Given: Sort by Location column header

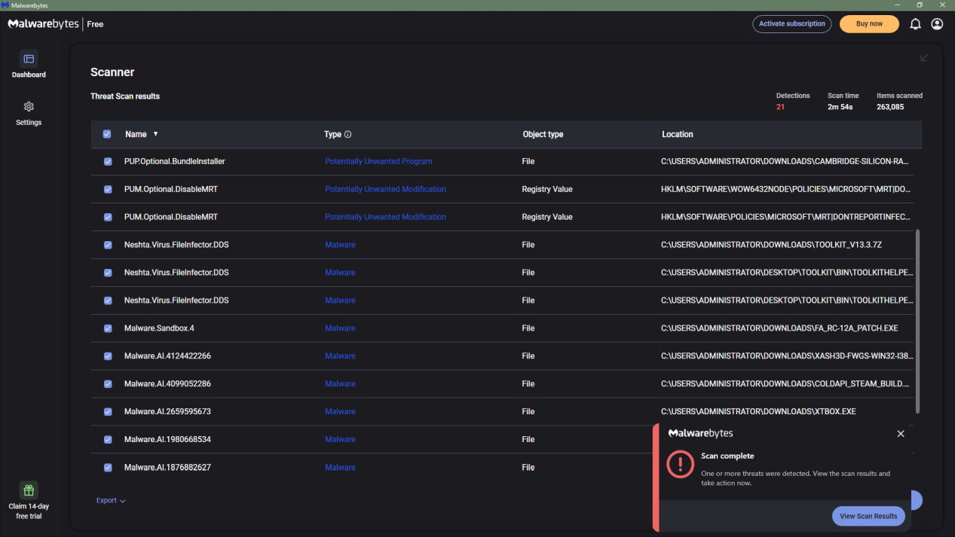Looking at the screenshot, I should pyautogui.click(x=678, y=135).
